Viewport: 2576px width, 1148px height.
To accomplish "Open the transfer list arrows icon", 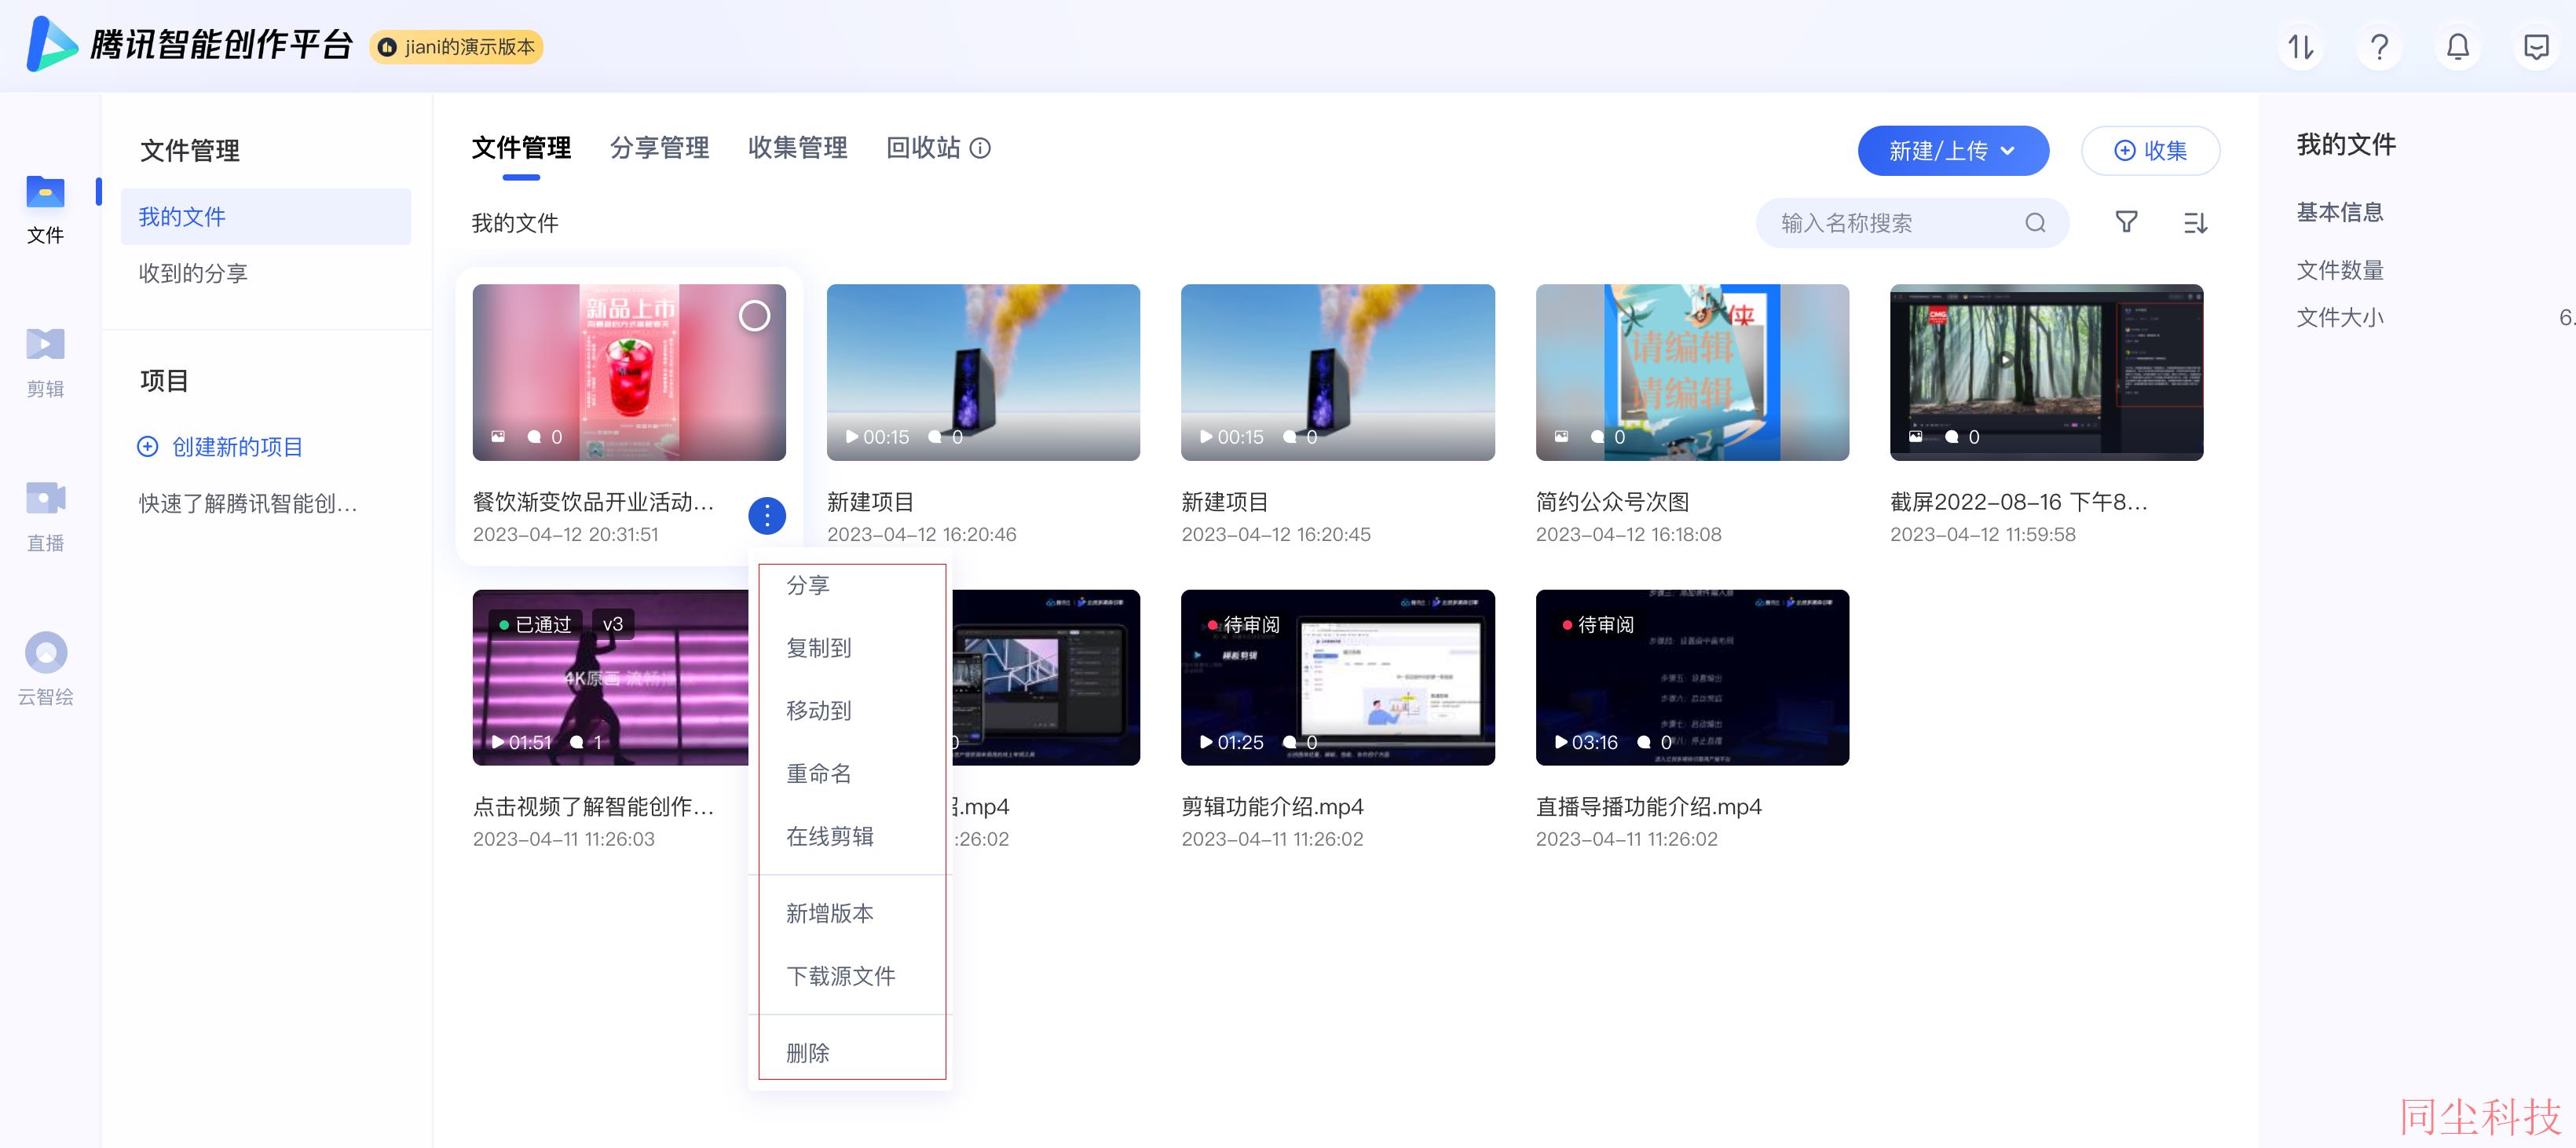I will [x=2301, y=47].
